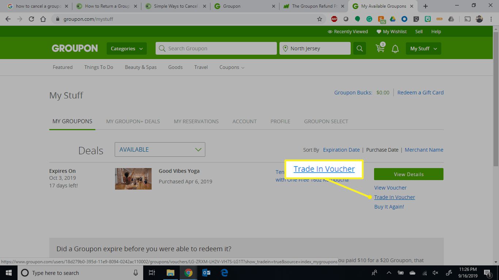The width and height of the screenshot is (499, 280).
Task: Click Trade In Voucher under View Voucher
Action: [x=395, y=197]
